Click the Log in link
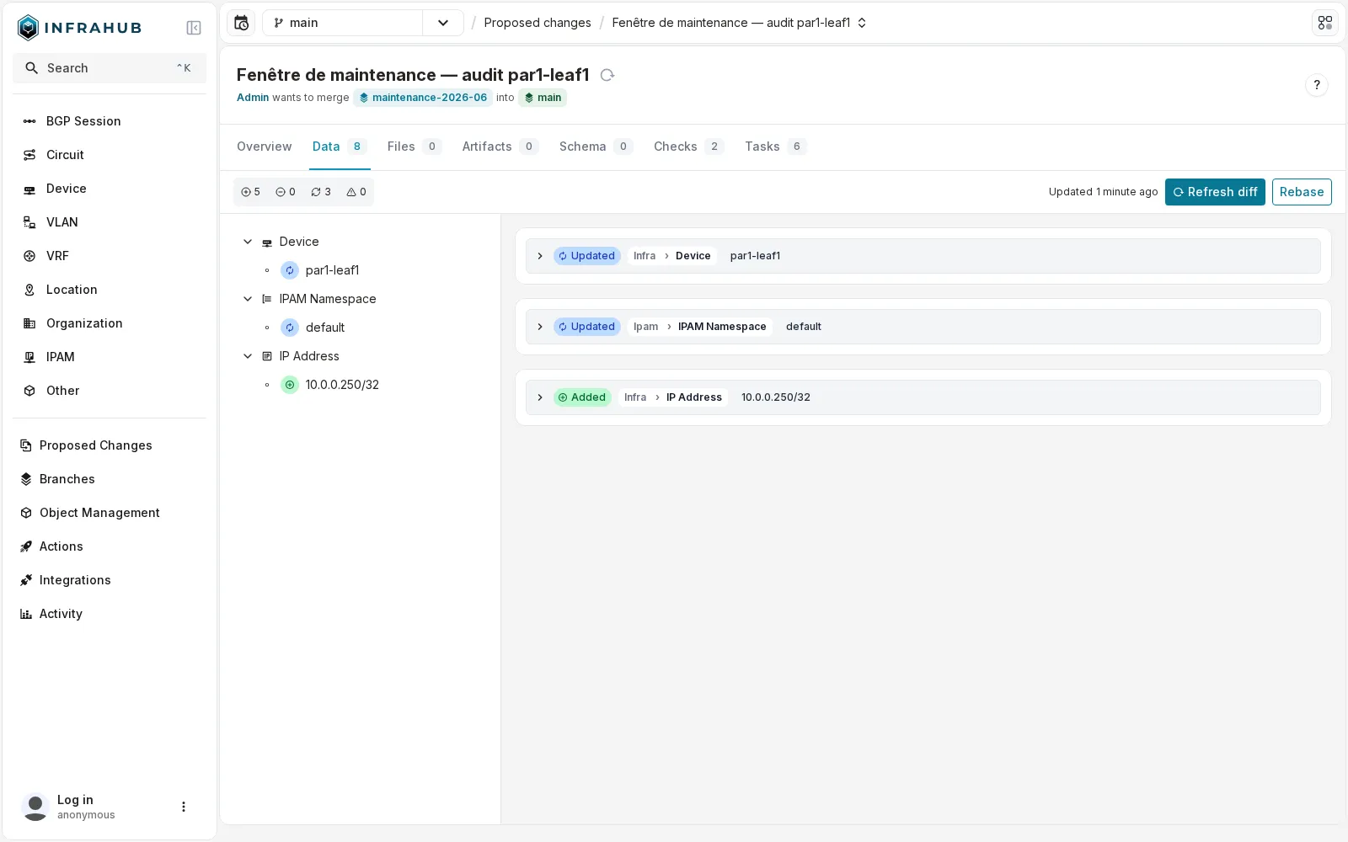The height and width of the screenshot is (842, 1348). 75,800
